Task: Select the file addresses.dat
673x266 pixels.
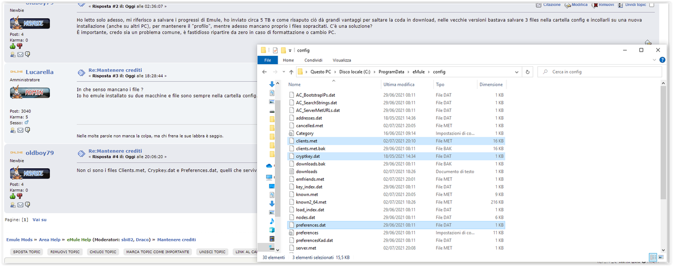Action: click(x=396, y=118)
